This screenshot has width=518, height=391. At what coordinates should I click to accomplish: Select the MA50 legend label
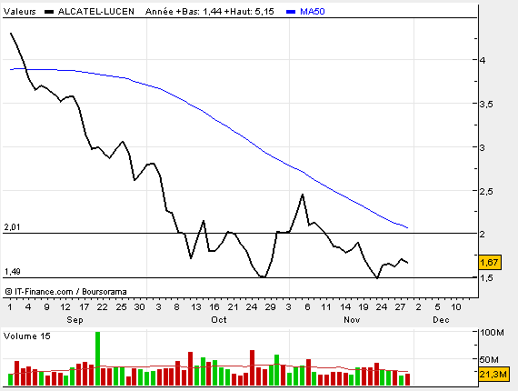tap(313, 12)
